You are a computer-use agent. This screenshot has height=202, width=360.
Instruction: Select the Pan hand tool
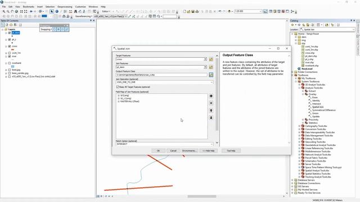coord(12,11)
